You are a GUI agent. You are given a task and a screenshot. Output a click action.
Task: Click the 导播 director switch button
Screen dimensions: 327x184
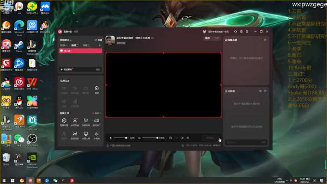pos(98,40)
